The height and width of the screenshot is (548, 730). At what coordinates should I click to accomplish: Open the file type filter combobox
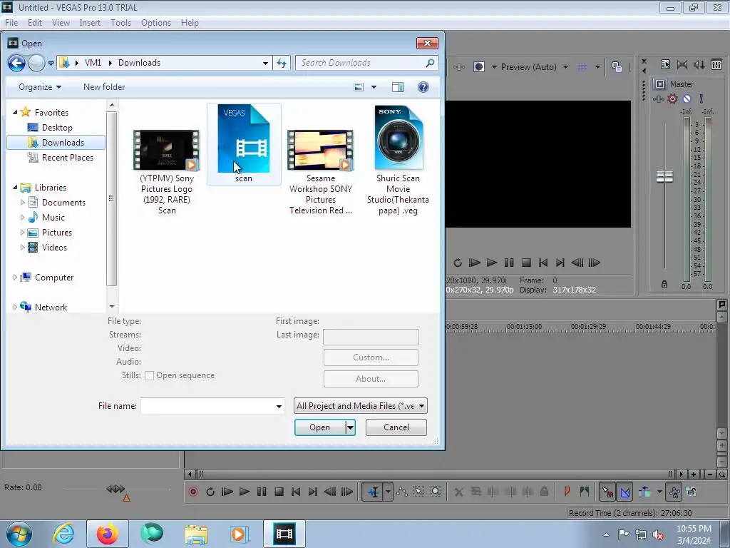point(360,406)
